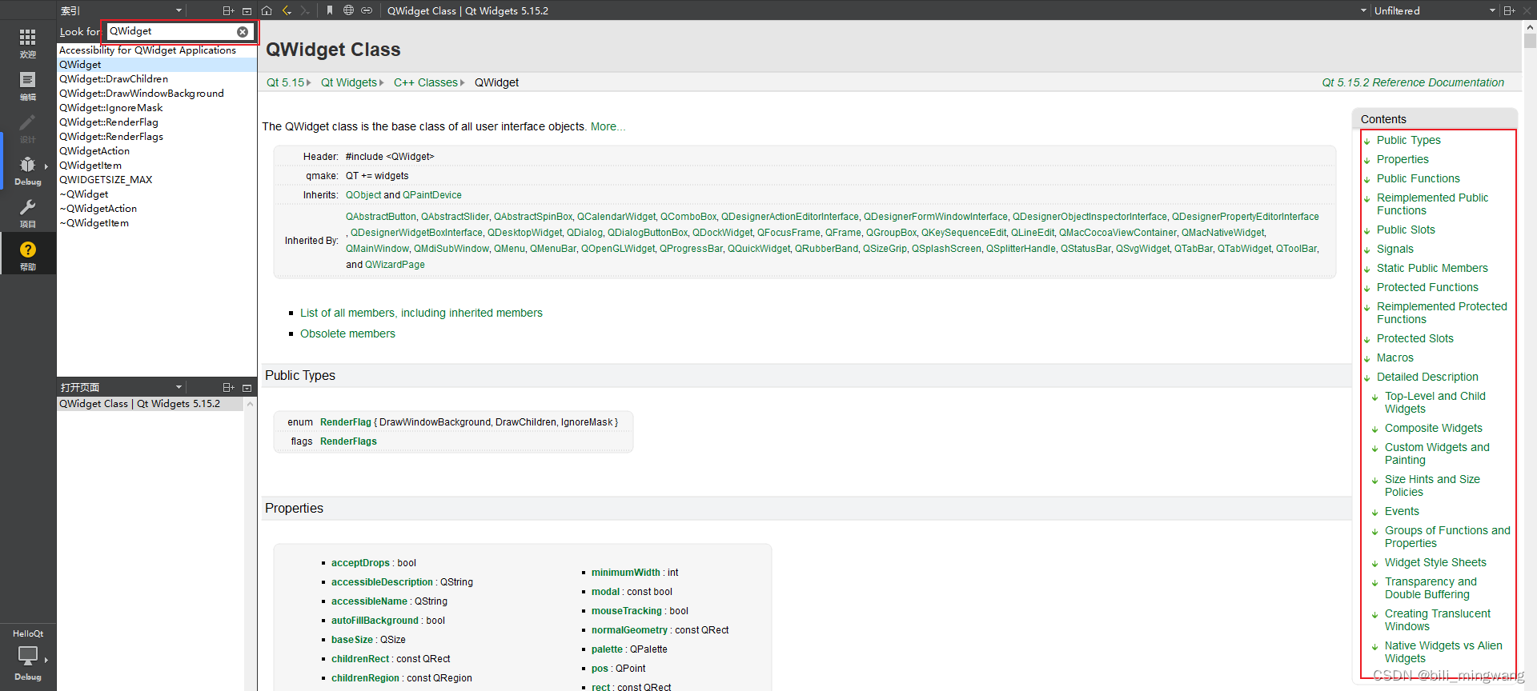Jump to Composite Widgets in Contents
The width and height of the screenshot is (1537, 691).
pyautogui.click(x=1434, y=428)
